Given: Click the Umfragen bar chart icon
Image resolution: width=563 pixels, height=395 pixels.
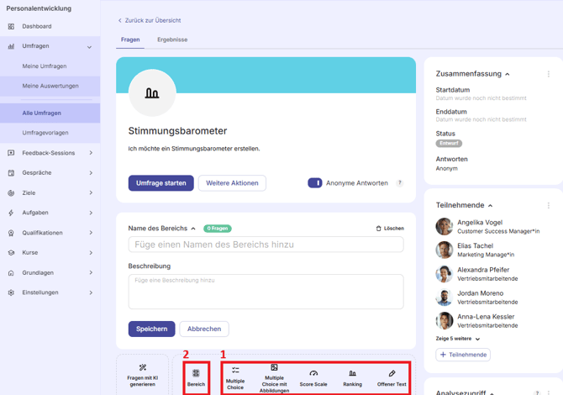Looking at the screenshot, I should [x=11, y=46].
